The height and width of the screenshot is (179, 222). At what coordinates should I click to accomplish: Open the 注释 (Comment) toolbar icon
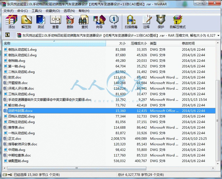[146, 22]
